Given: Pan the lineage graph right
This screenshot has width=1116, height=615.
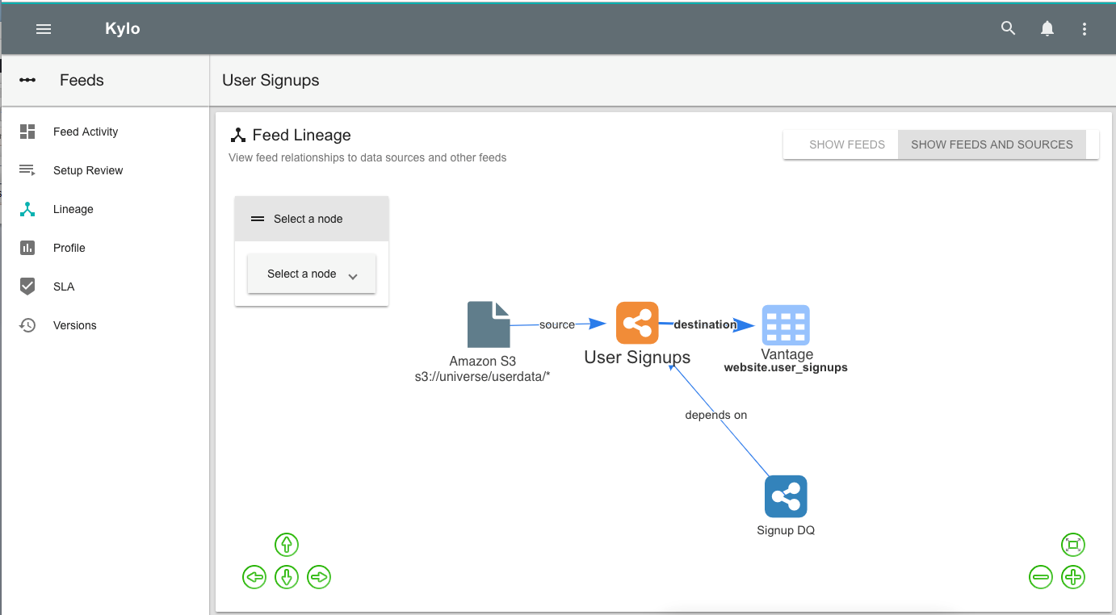Looking at the screenshot, I should pos(319,577).
